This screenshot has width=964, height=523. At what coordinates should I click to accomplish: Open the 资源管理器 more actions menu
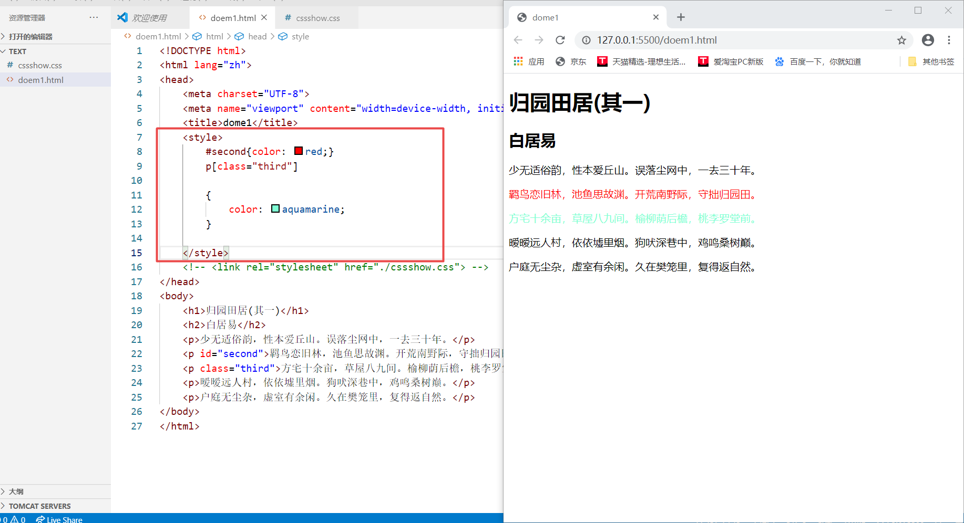pyautogui.click(x=94, y=17)
